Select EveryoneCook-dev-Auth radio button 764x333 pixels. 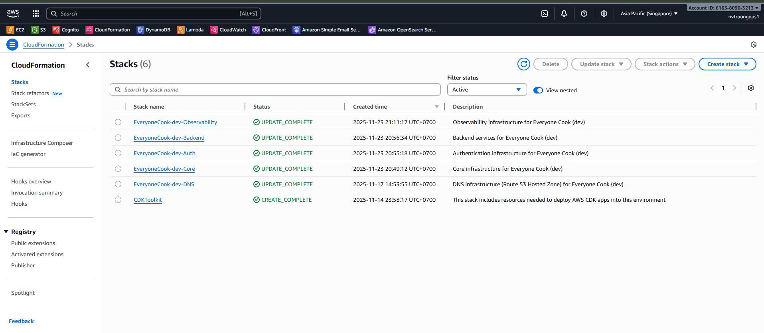pyautogui.click(x=118, y=153)
